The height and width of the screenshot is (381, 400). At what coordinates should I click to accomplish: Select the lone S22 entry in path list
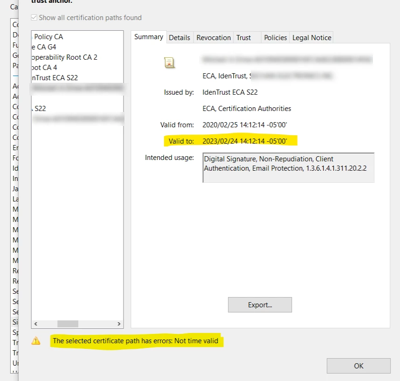pyautogui.click(x=40, y=109)
